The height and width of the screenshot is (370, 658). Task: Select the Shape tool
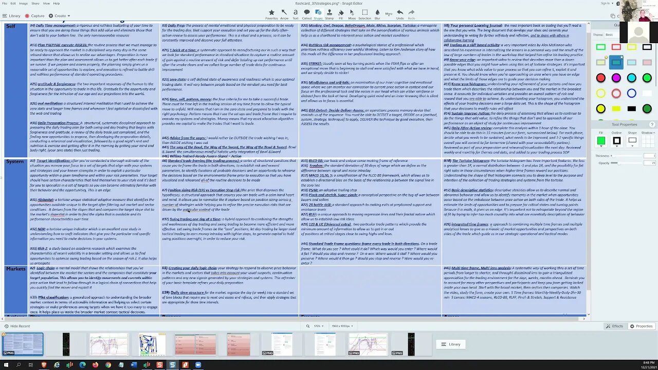(318, 13)
